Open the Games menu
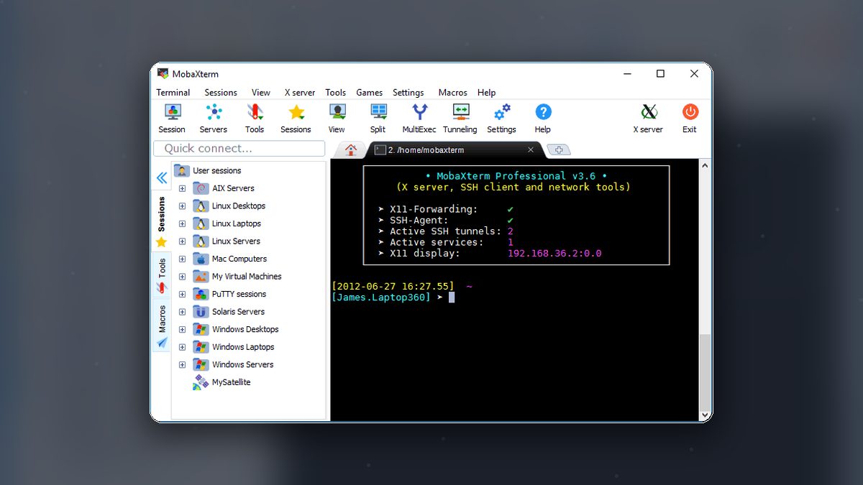Viewport: 863px width, 485px height. click(x=370, y=93)
